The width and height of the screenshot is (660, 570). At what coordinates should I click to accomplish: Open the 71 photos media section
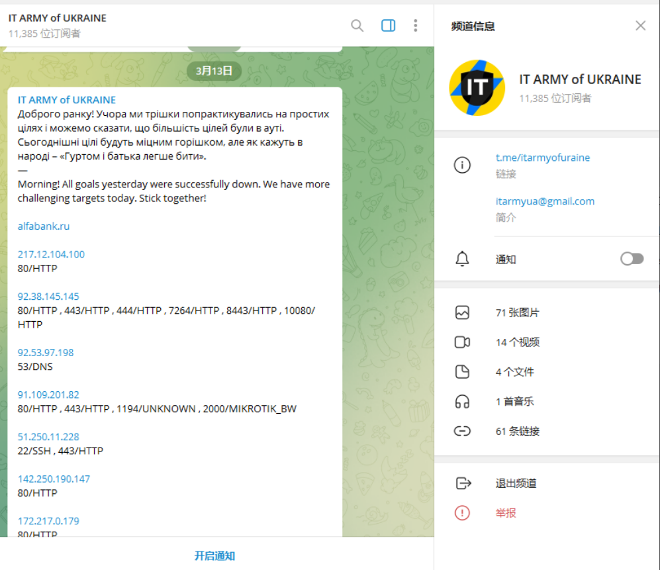coord(517,312)
